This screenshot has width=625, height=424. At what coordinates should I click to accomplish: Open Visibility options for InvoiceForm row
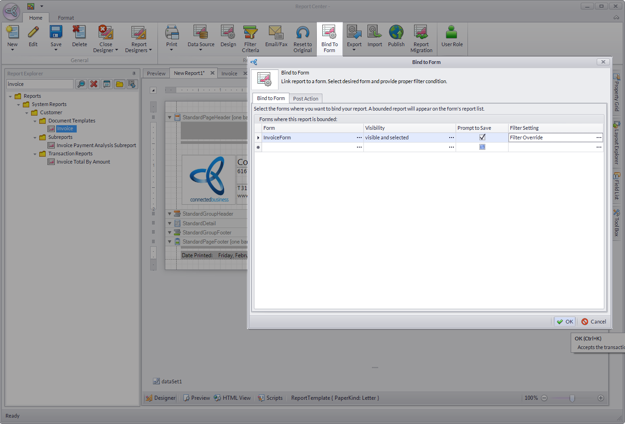pyautogui.click(x=451, y=138)
